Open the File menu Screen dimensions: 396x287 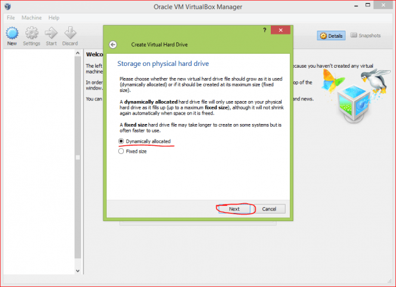11,18
